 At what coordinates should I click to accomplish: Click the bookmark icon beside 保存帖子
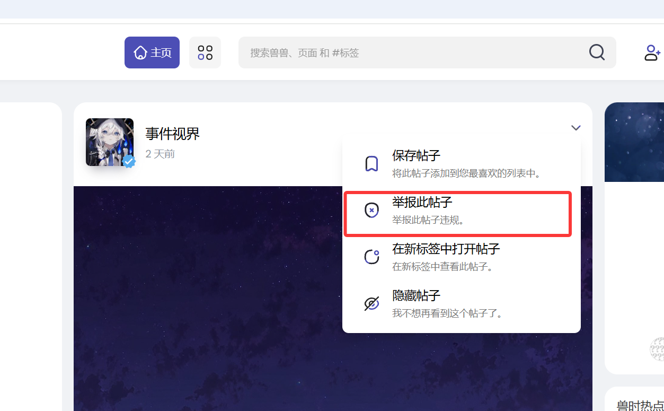point(371,164)
